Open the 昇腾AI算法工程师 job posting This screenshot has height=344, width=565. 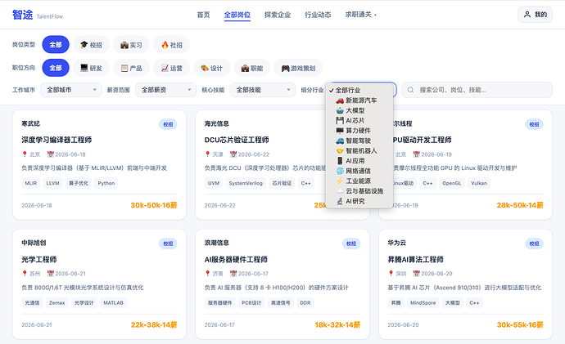(x=415, y=260)
